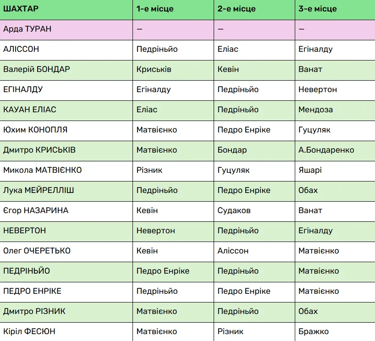Click the Яшарі cell
The height and width of the screenshot is (341, 375).
point(310,170)
